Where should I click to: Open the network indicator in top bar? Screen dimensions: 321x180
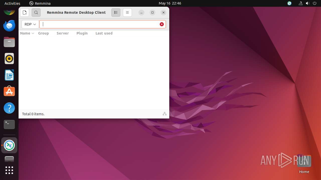(x=300, y=3)
